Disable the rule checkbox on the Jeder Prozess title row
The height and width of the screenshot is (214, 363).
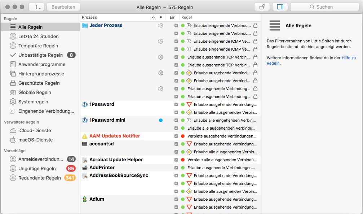click(176, 25)
